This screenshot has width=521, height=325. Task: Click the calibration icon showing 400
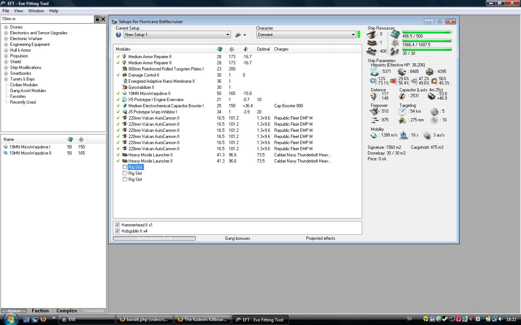pyautogui.click(x=372, y=51)
